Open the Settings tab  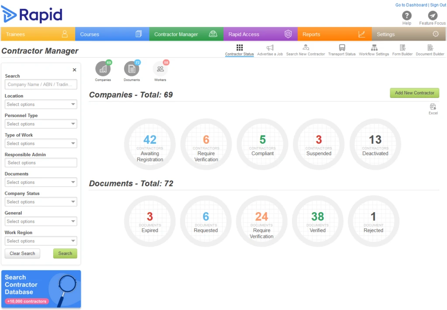pos(409,34)
